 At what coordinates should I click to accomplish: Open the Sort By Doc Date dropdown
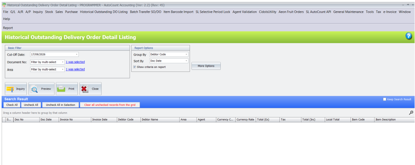click(x=186, y=61)
